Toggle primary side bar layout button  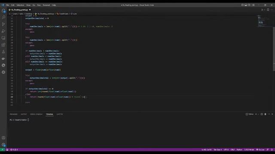242,5
